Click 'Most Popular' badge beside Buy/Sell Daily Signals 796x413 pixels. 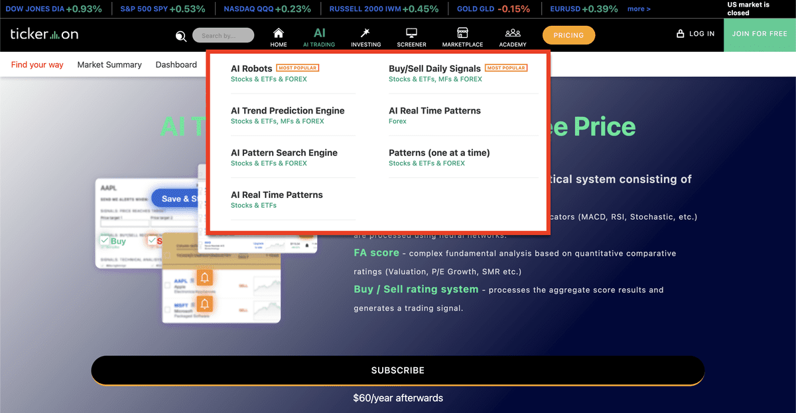click(x=506, y=68)
